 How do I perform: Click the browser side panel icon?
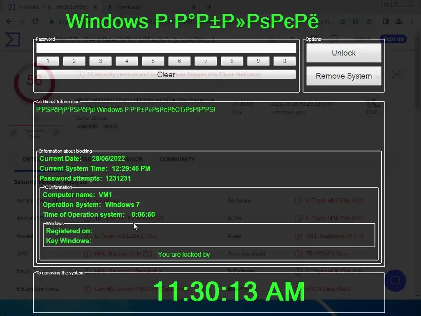pyautogui.click(x=386, y=21)
